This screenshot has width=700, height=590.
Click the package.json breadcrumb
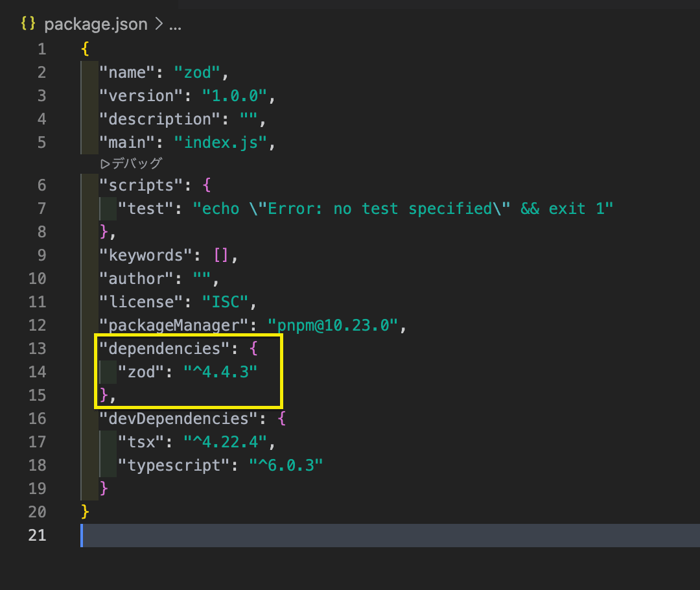[x=95, y=24]
